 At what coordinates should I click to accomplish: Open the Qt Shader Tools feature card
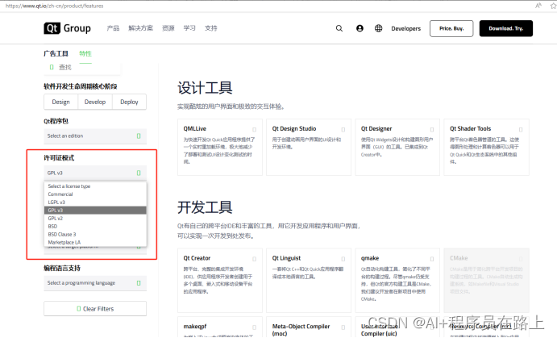[x=486, y=147]
